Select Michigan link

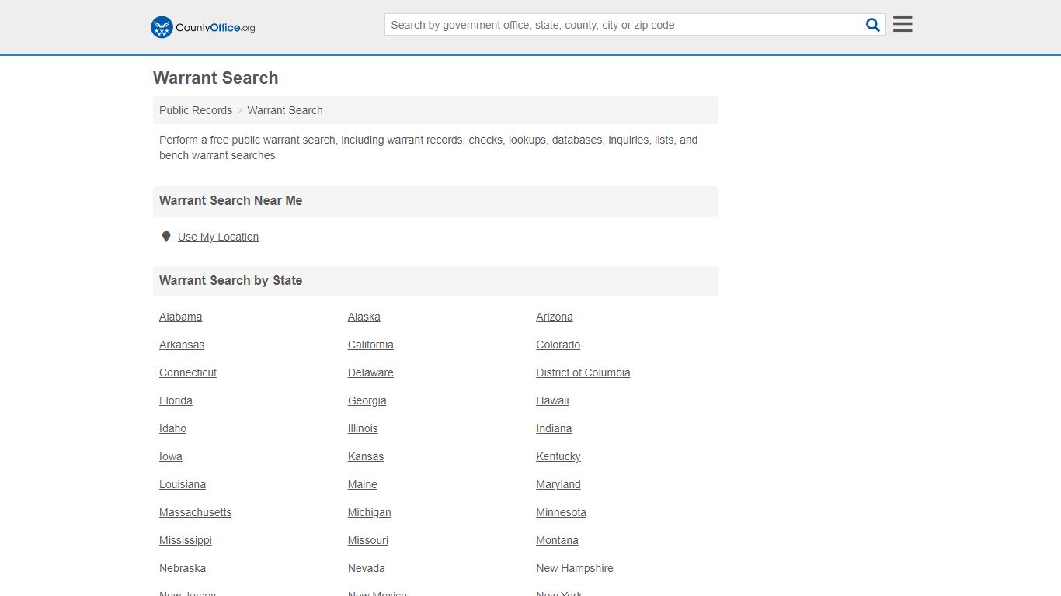point(370,512)
